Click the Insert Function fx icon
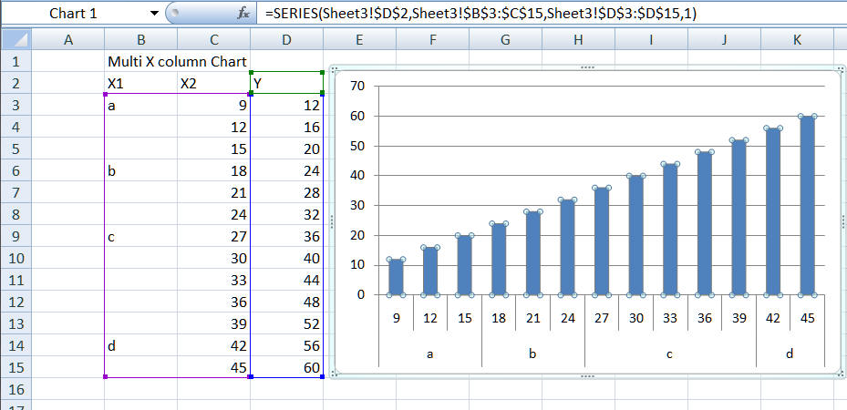This screenshot has width=847, height=410. point(243,13)
